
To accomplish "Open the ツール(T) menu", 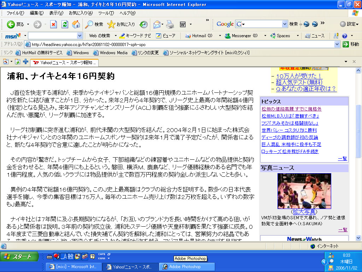I will (106, 13).
